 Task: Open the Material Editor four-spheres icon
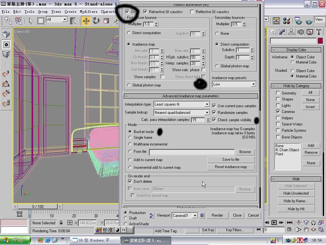coord(286,21)
